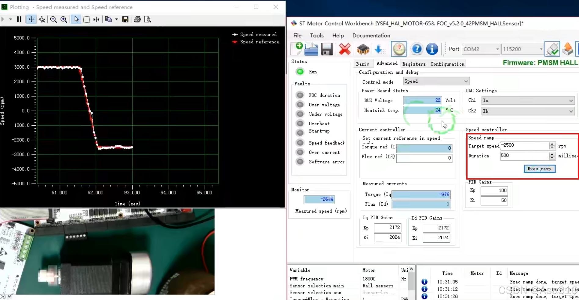Open print preview in plotting window
This screenshot has height=300, width=579.
point(147,19)
